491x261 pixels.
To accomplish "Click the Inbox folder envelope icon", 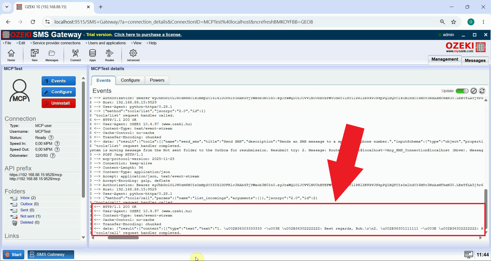I will click(x=14, y=198).
